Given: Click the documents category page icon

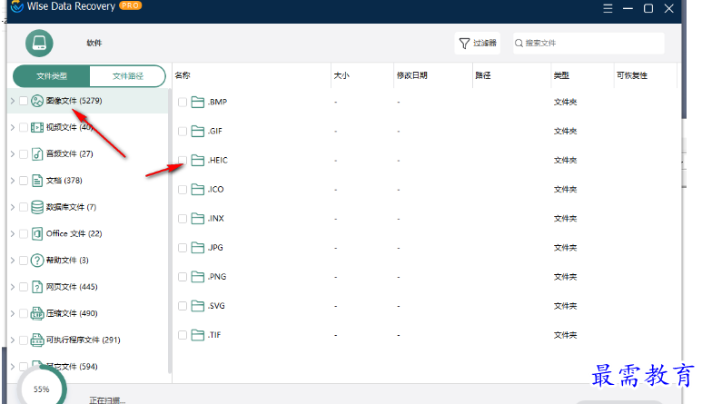Looking at the screenshot, I should [37, 181].
